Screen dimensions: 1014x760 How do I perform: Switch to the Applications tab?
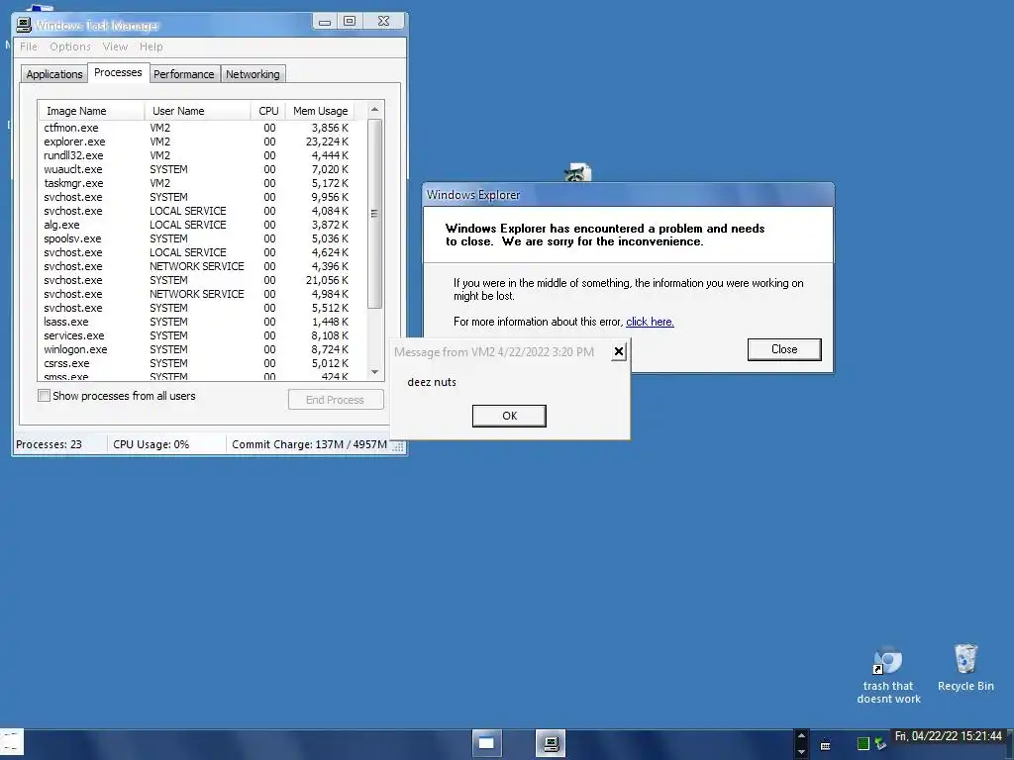click(x=54, y=74)
